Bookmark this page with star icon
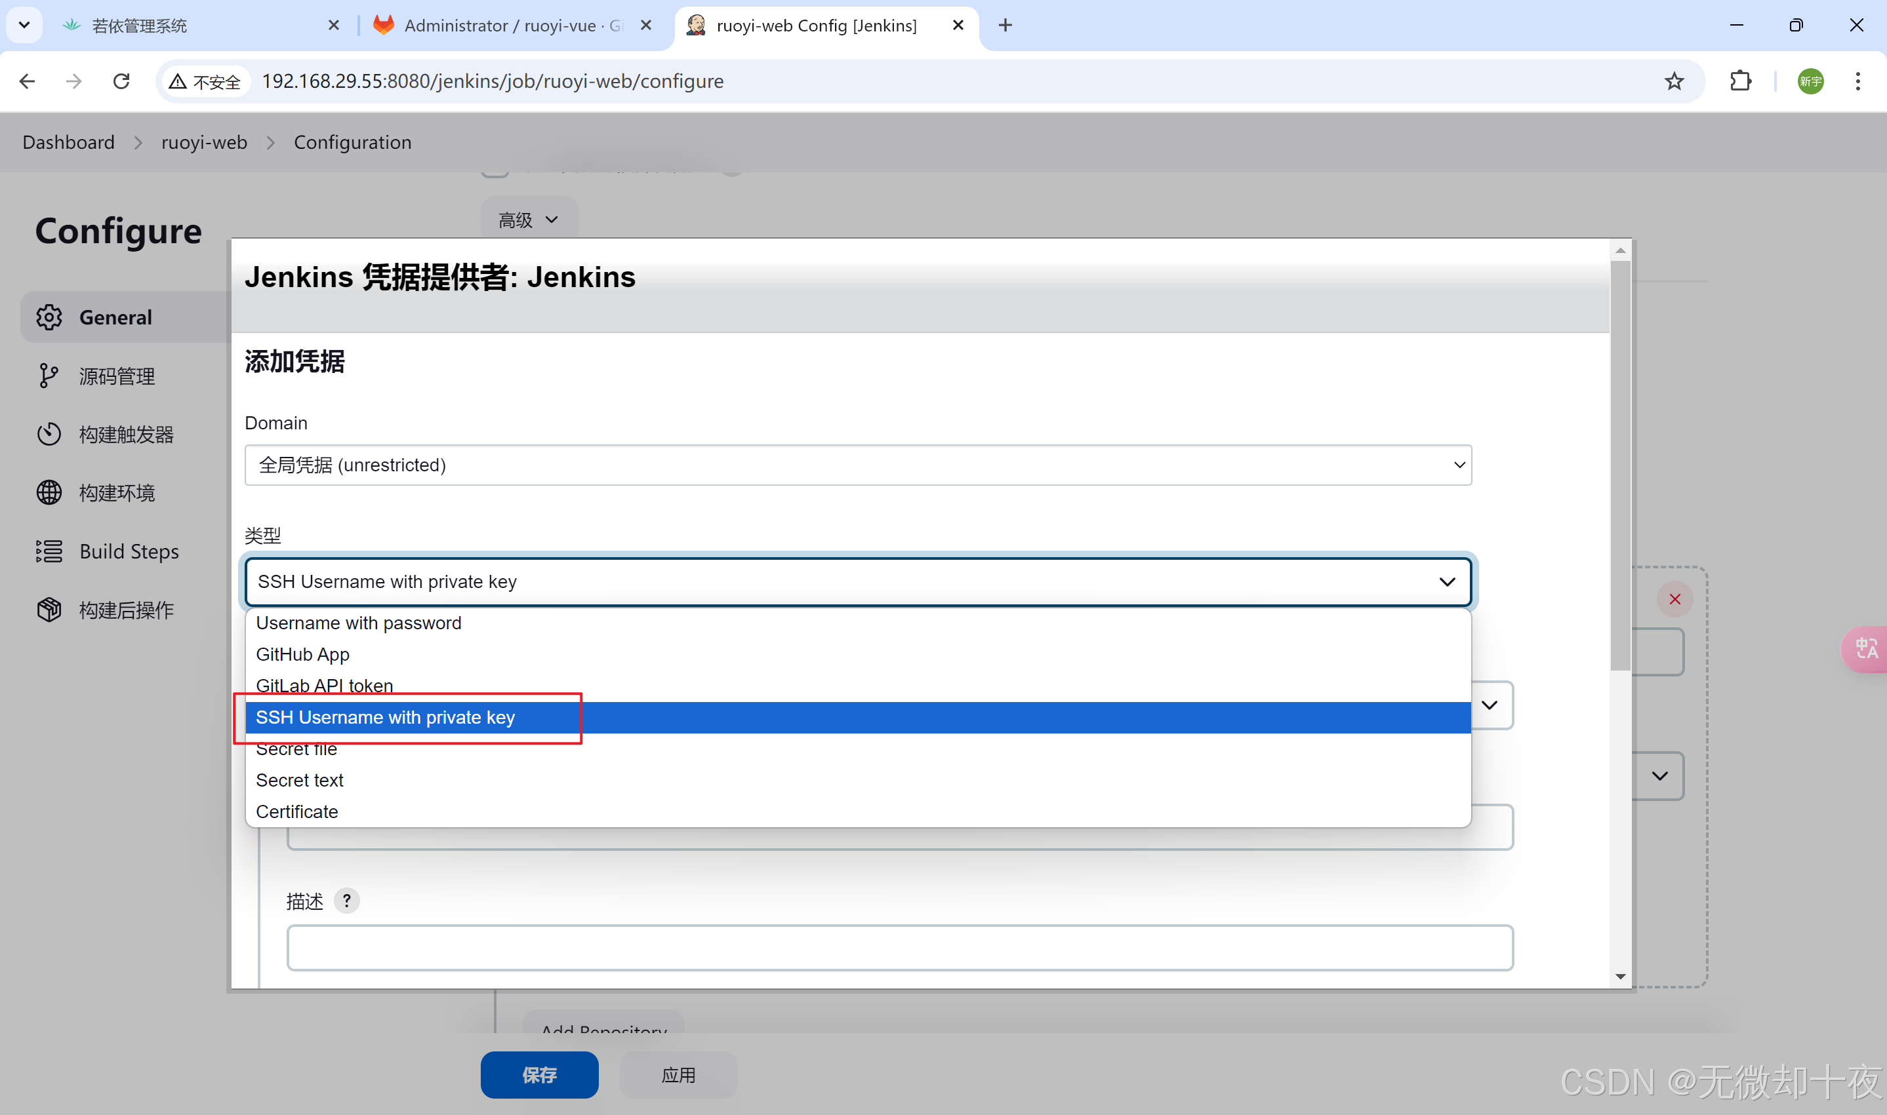This screenshot has height=1115, width=1887. [x=1674, y=81]
